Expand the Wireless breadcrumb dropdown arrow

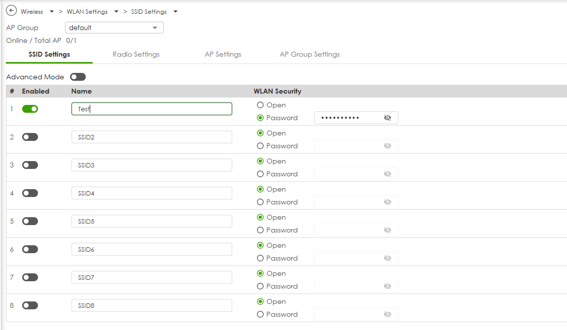tap(52, 11)
